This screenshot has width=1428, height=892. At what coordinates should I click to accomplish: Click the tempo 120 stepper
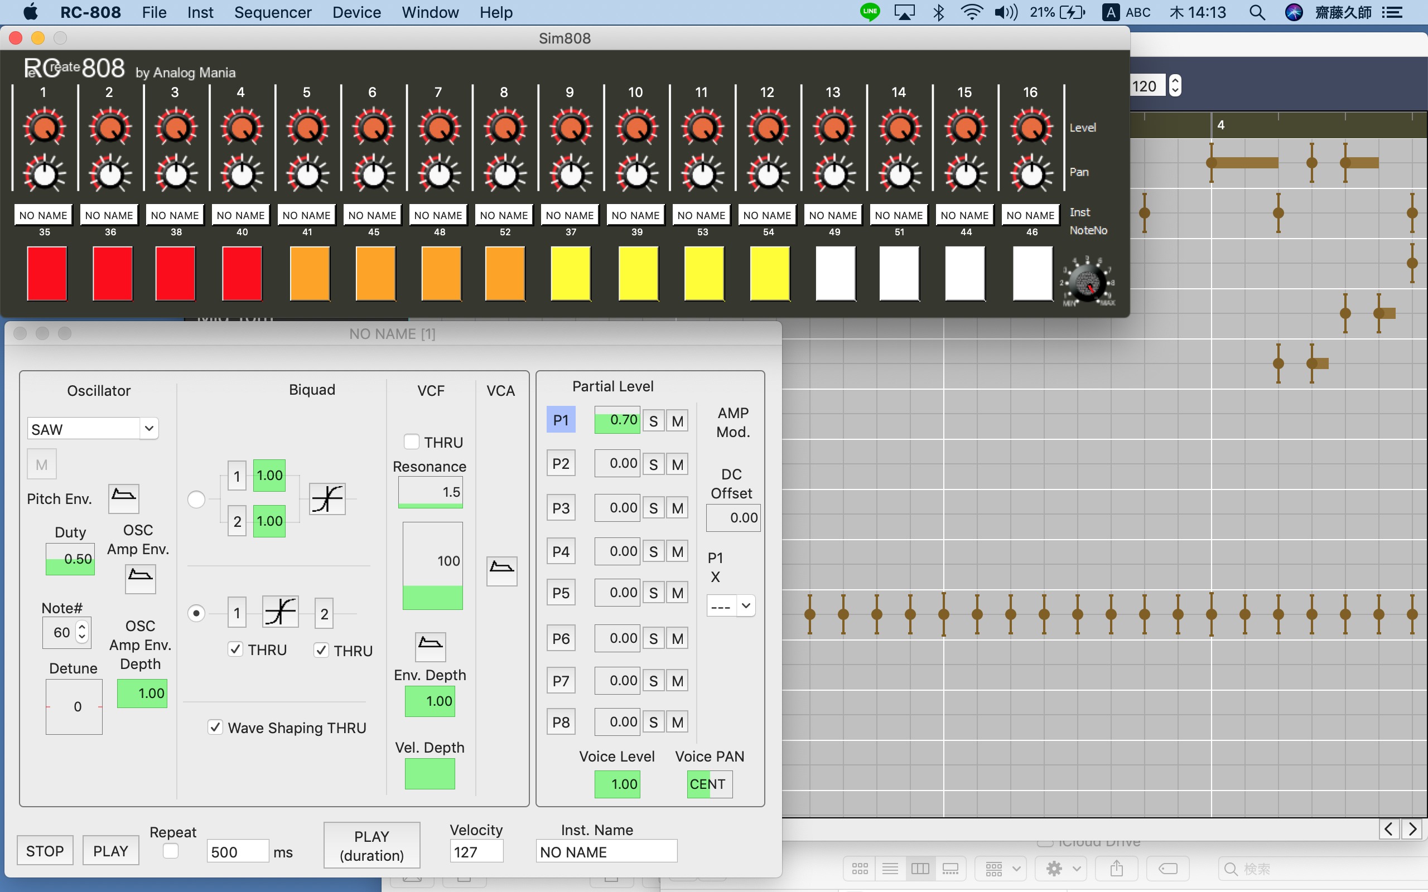[x=1175, y=86]
